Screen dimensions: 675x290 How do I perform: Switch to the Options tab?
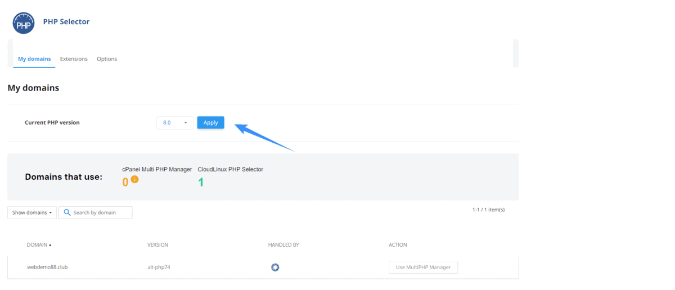pos(107,59)
